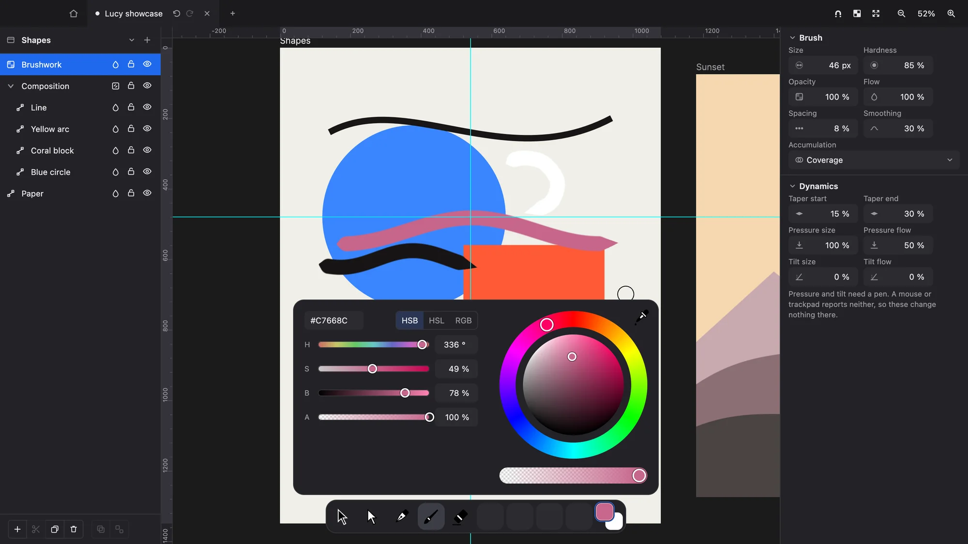Viewport: 968px width, 544px height.
Task: Add a new layer
Action: 17,529
